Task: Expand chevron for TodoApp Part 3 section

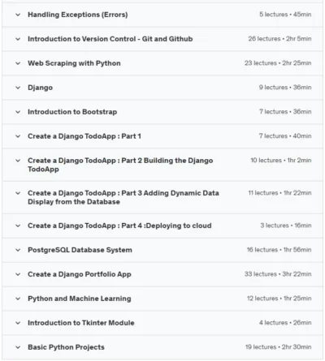Action: pos(18,193)
